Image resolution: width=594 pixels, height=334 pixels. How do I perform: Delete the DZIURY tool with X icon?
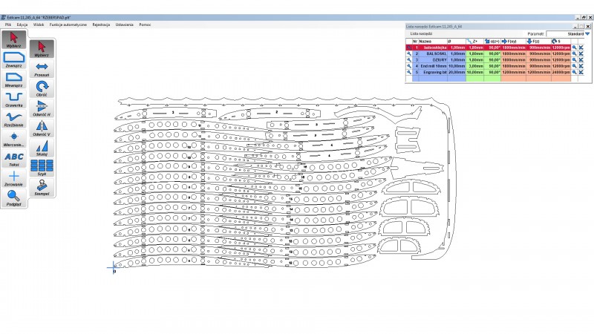581,60
